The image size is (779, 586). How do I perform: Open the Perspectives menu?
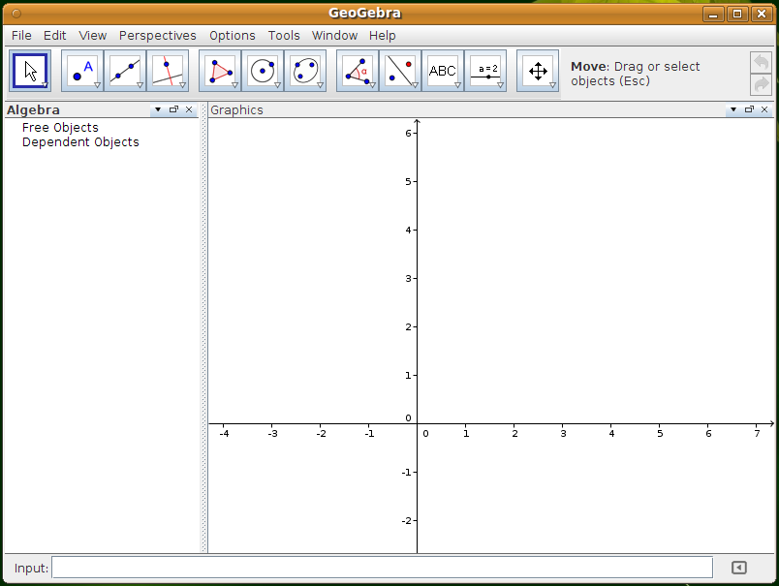click(x=158, y=36)
